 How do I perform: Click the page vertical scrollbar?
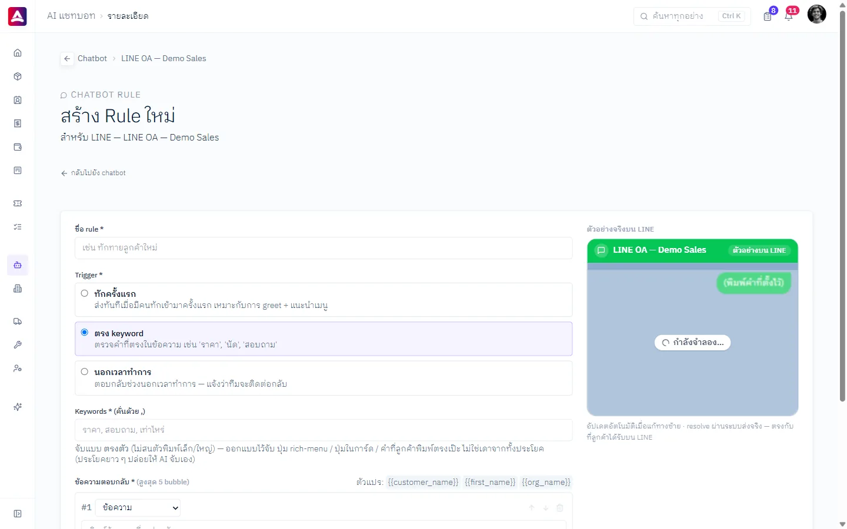click(x=842, y=206)
